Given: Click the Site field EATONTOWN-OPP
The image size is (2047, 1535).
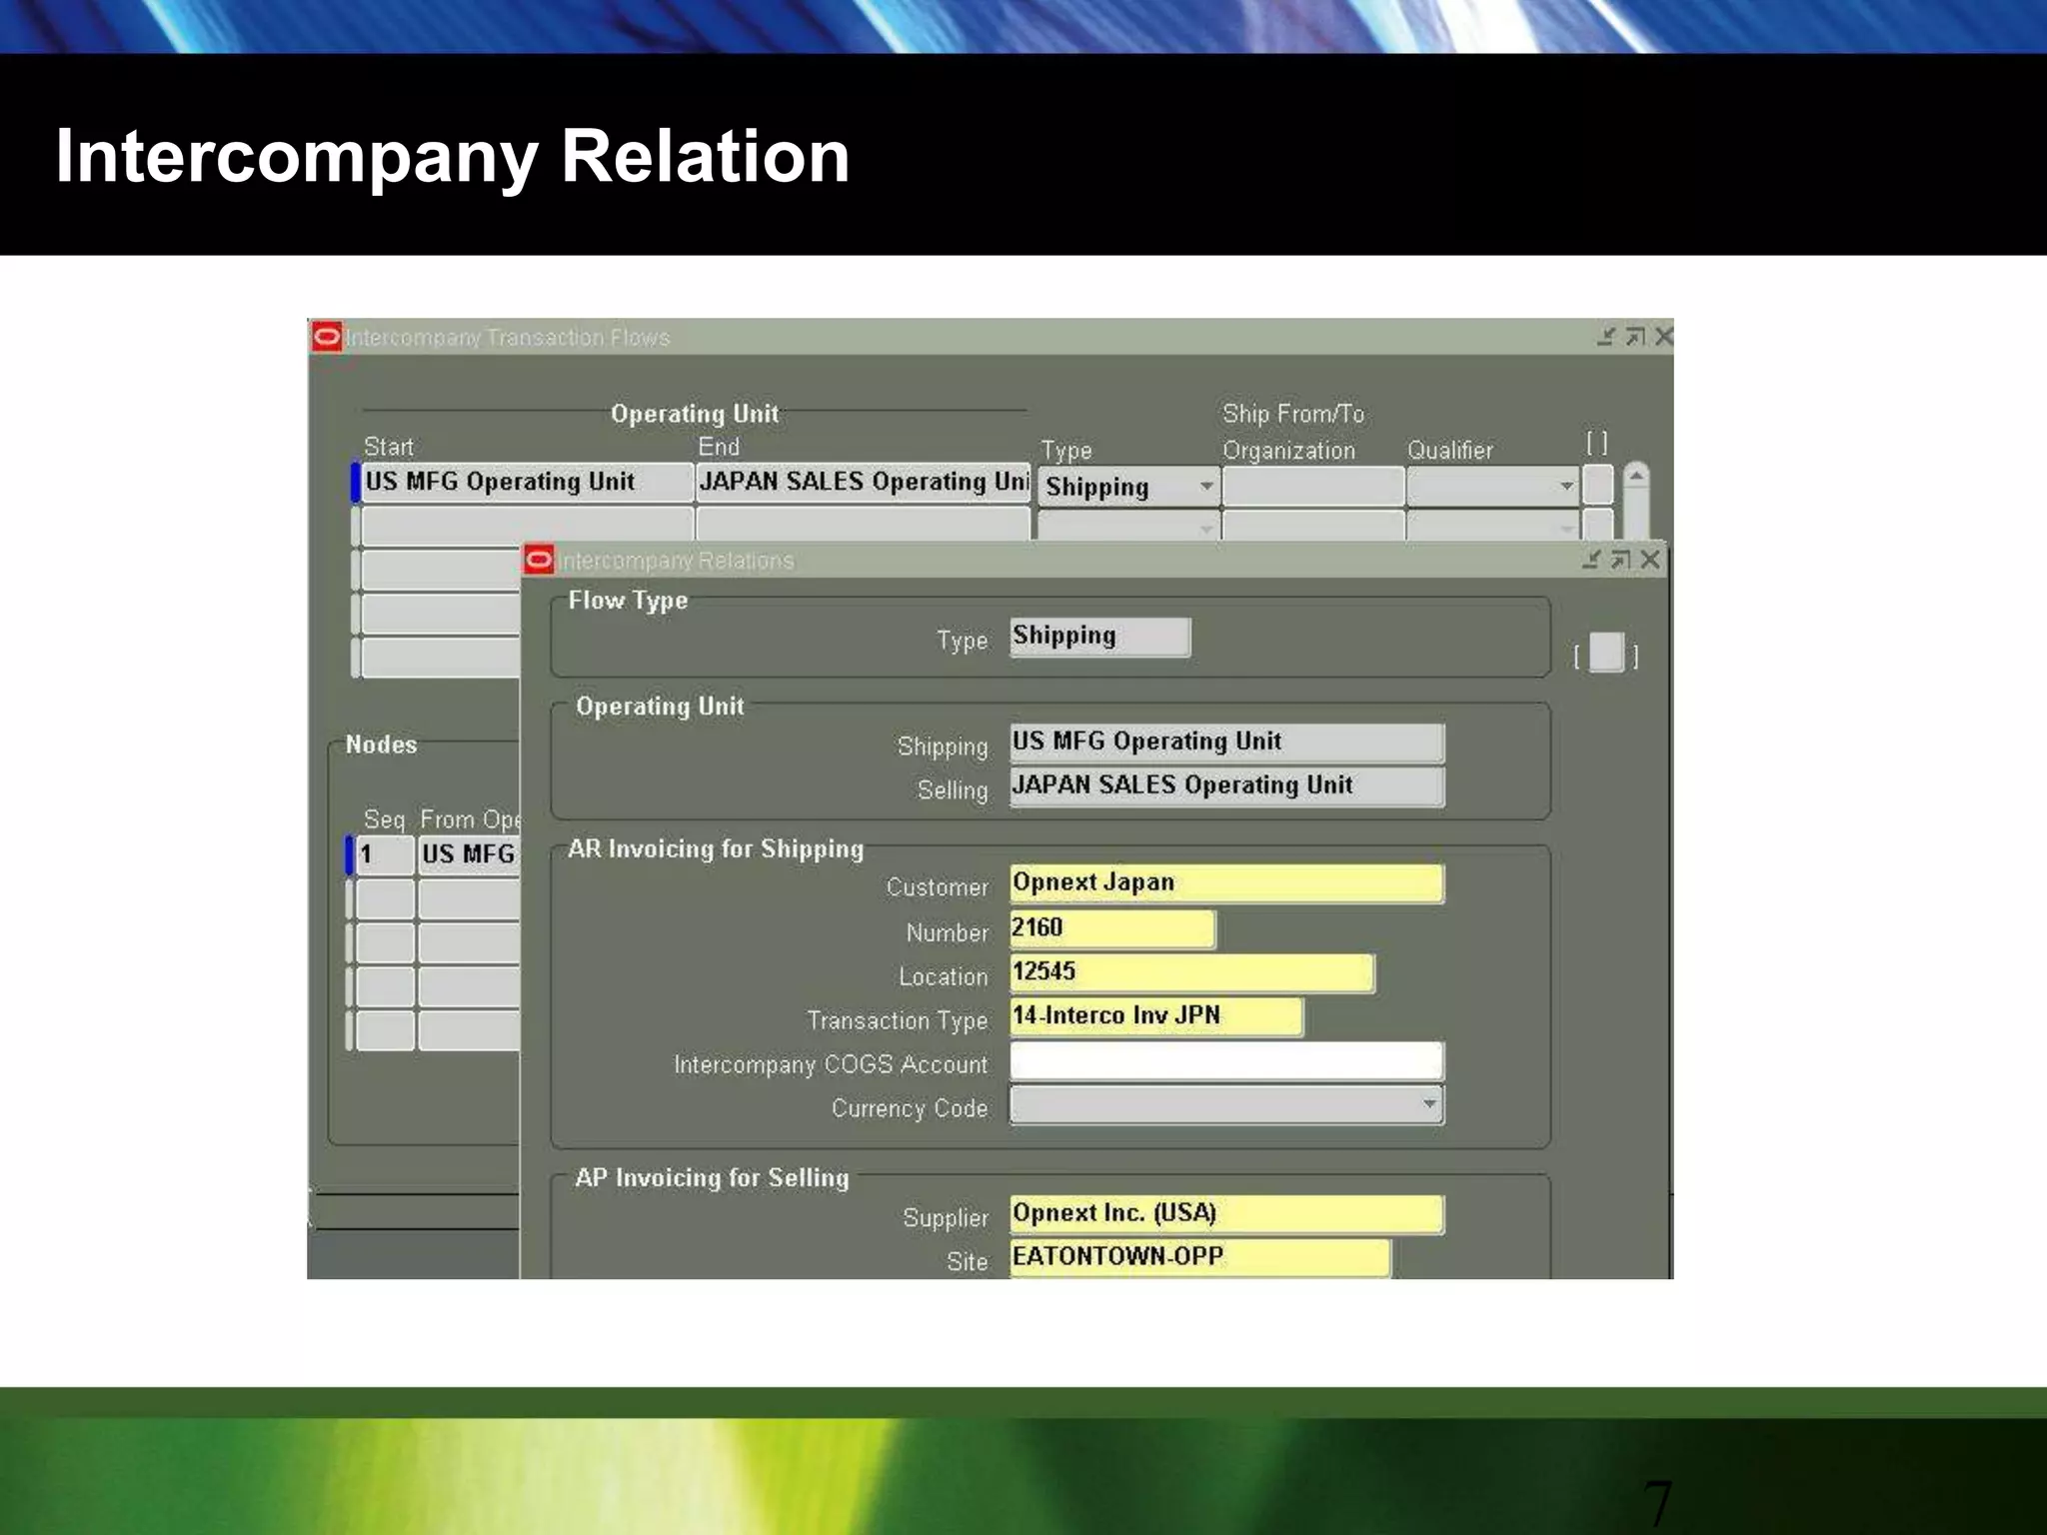Looking at the screenshot, I should pyautogui.click(x=1200, y=1258).
